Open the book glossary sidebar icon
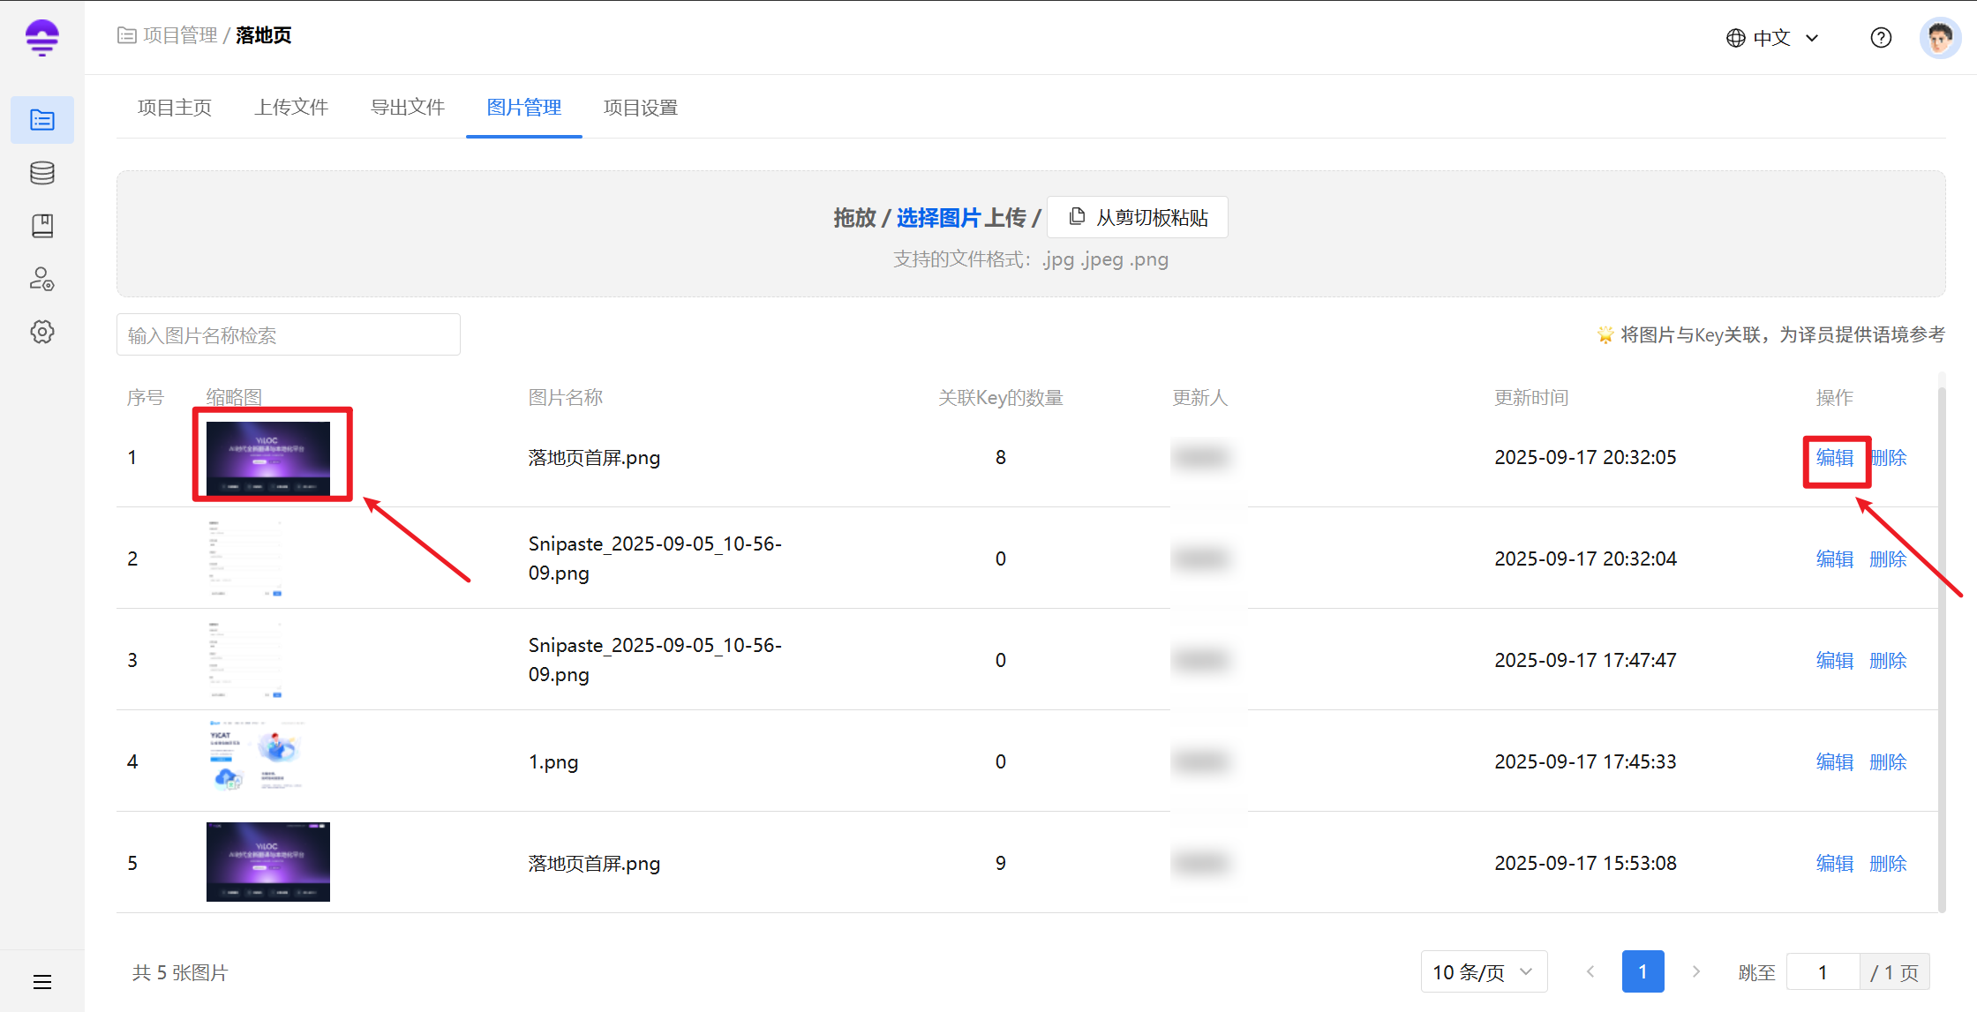Viewport: 1977px width, 1012px height. click(41, 226)
